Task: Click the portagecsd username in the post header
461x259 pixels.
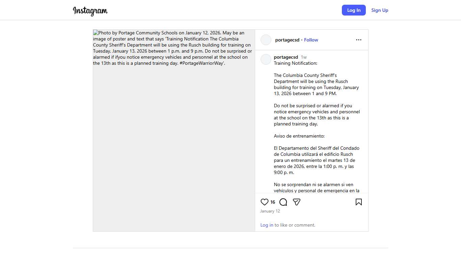Action: [287, 40]
